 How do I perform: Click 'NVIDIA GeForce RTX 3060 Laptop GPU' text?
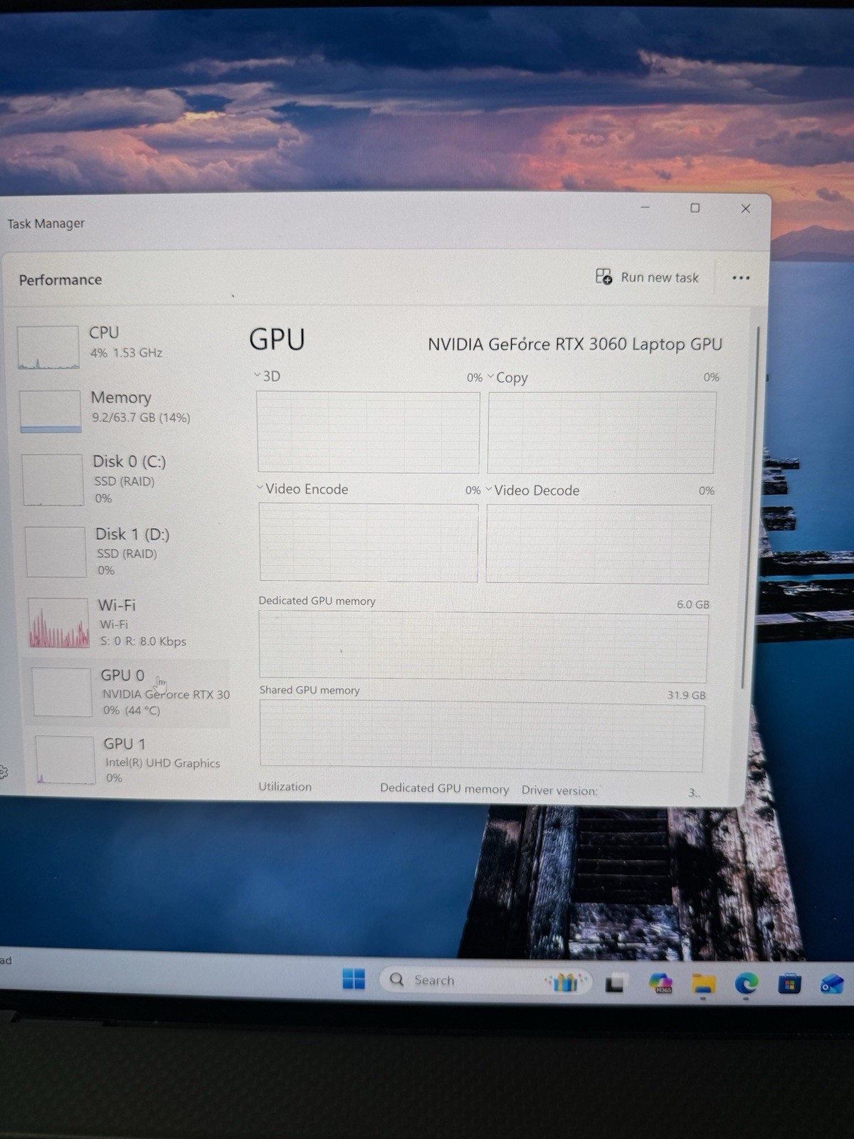pyautogui.click(x=575, y=345)
